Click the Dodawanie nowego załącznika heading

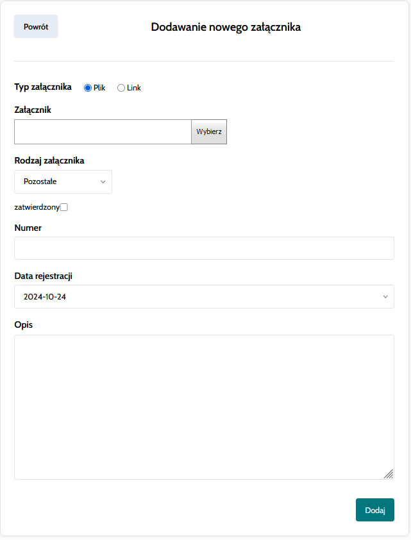pyautogui.click(x=226, y=27)
